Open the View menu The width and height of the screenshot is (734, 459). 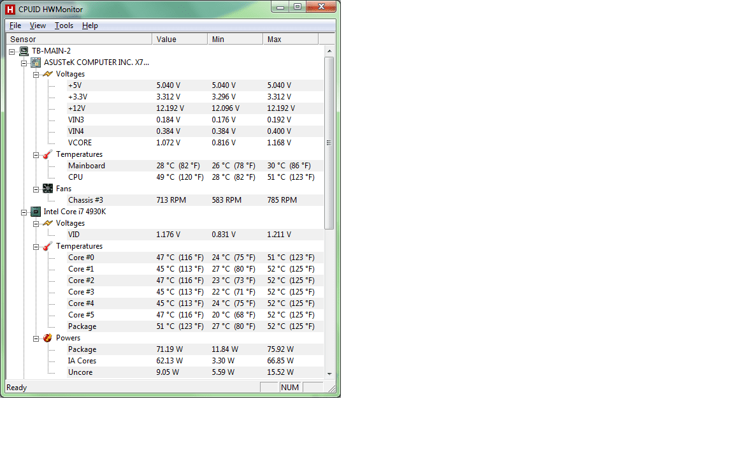[38, 25]
